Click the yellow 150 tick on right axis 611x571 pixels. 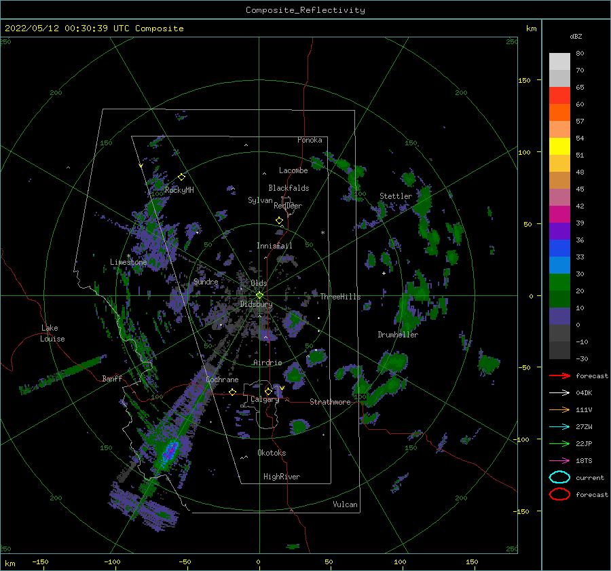click(x=525, y=80)
